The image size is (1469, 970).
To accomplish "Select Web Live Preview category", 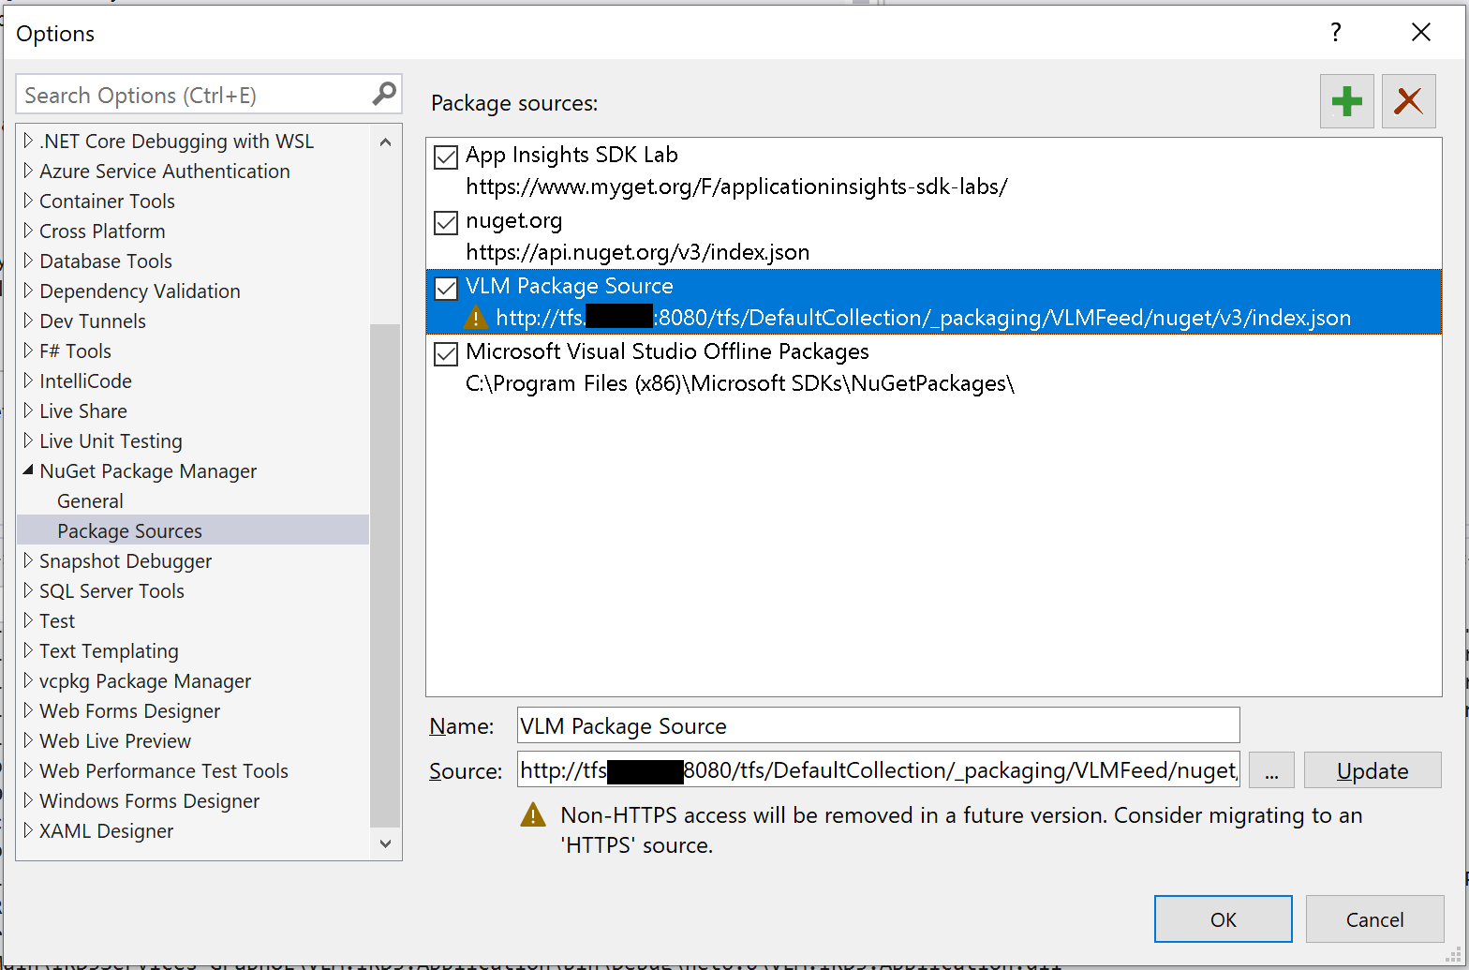I will point(115,740).
